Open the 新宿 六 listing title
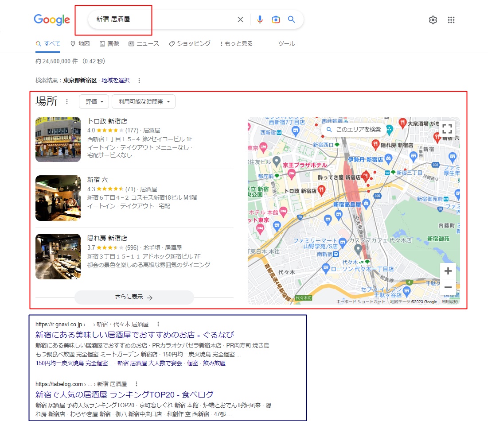The height and width of the screenshot is (421, 488). tap(98, 180)
